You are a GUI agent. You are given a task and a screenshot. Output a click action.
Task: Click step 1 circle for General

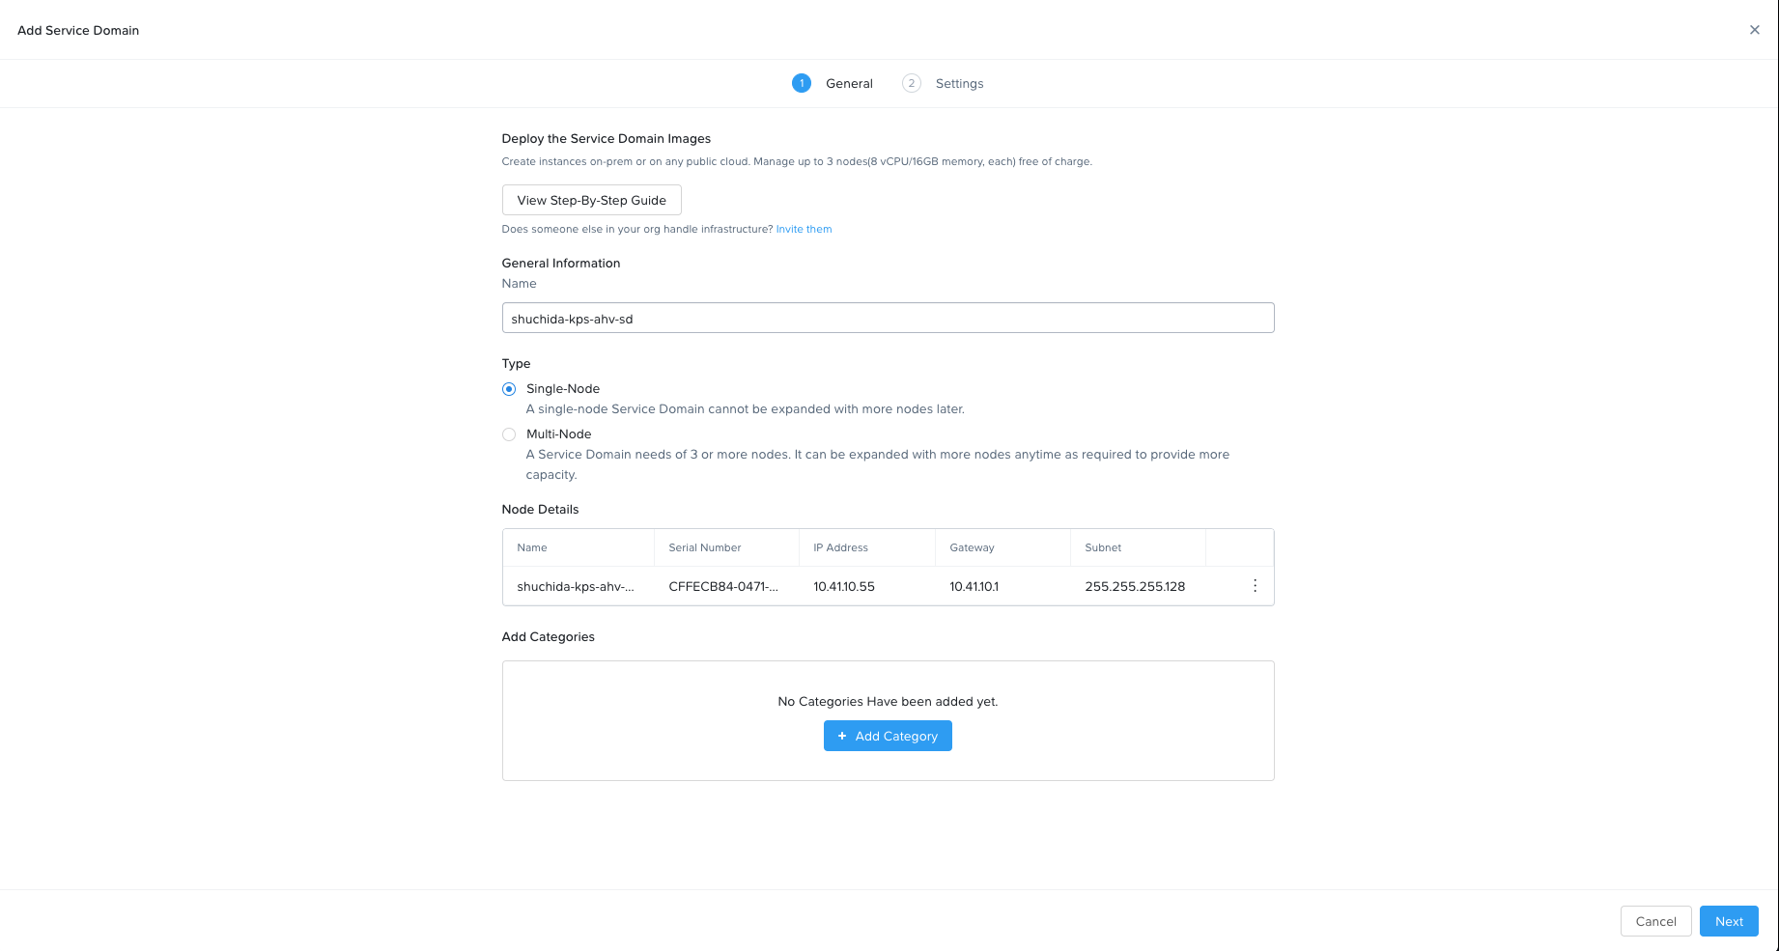point(801,83)
